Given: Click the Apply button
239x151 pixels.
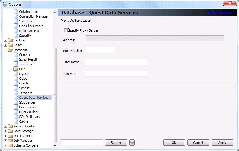Looking at the screenshot, I should tap(222, 143).
